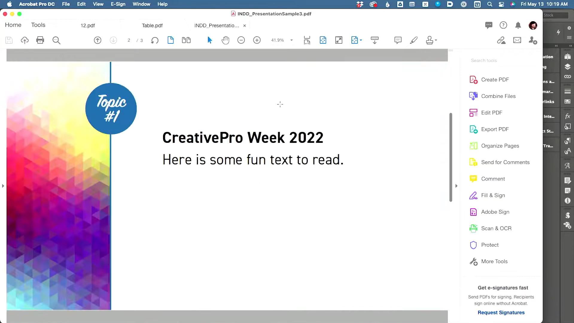
Task: Open the E-Sign menu
Action: coord(118,4)
